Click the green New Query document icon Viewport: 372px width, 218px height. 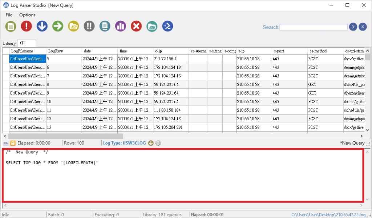click(11, 26)
